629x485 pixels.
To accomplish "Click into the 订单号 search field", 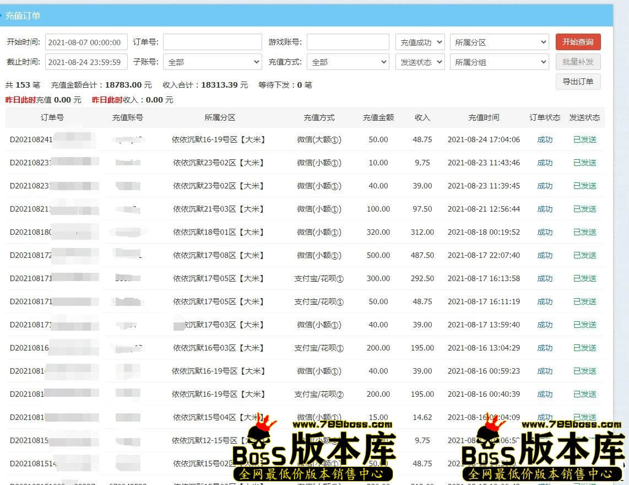I will [x=212, y=42].
